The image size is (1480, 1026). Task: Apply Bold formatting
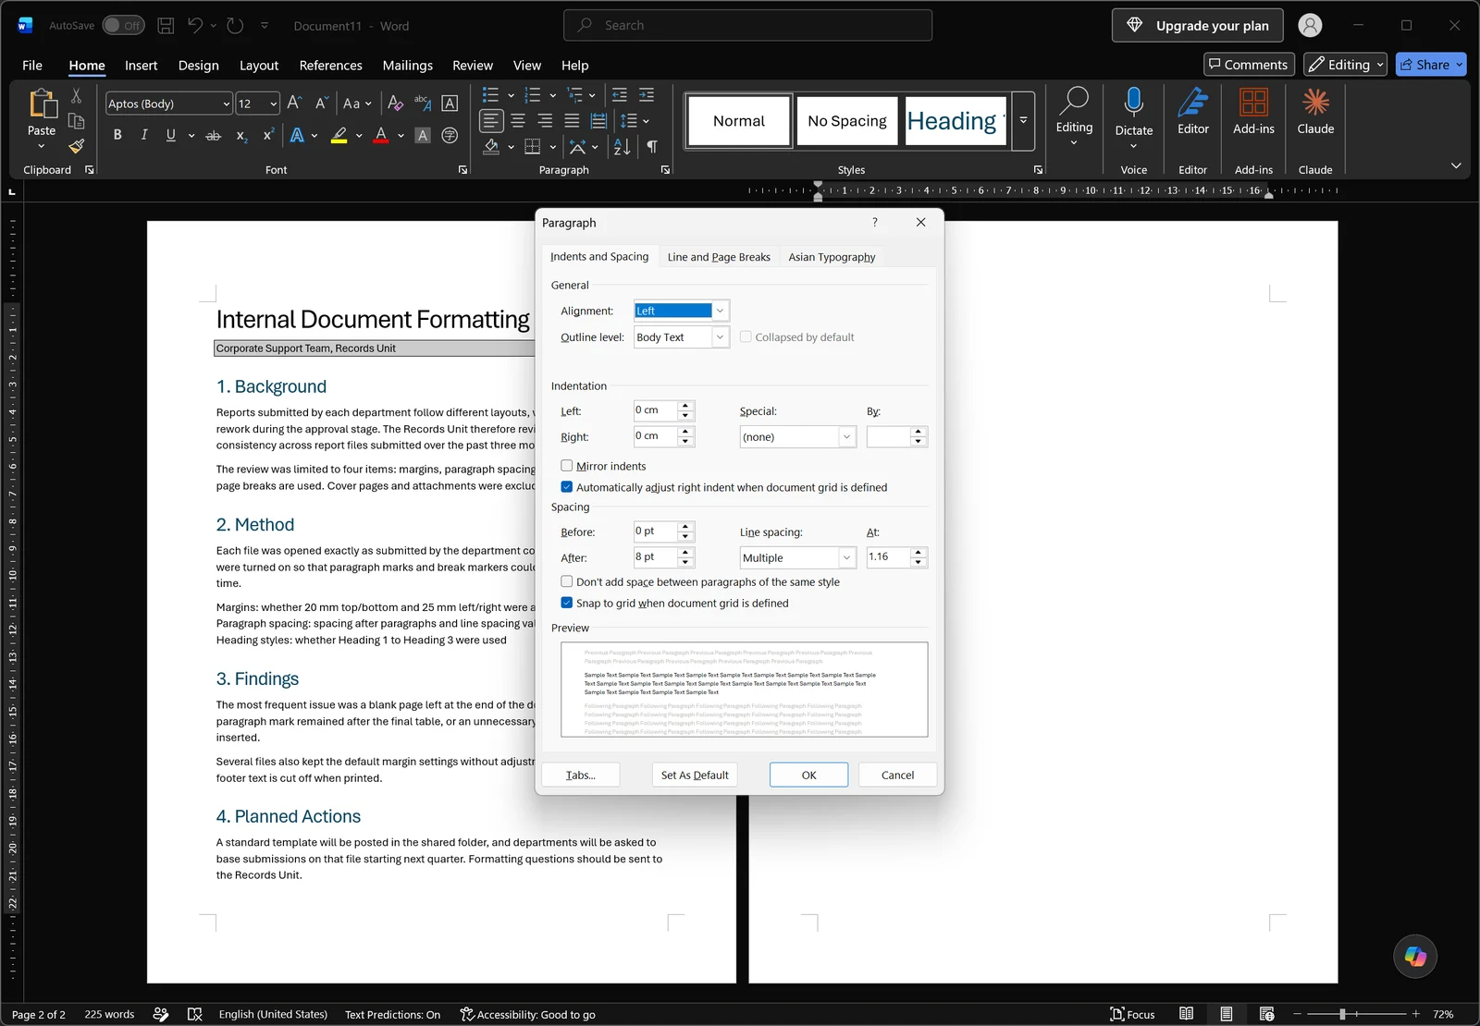[117, 135]
